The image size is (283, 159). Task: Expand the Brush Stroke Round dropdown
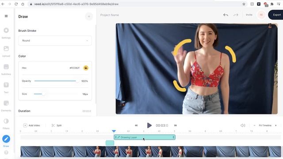55,41
